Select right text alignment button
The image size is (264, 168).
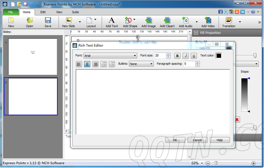tap(95, 64)
